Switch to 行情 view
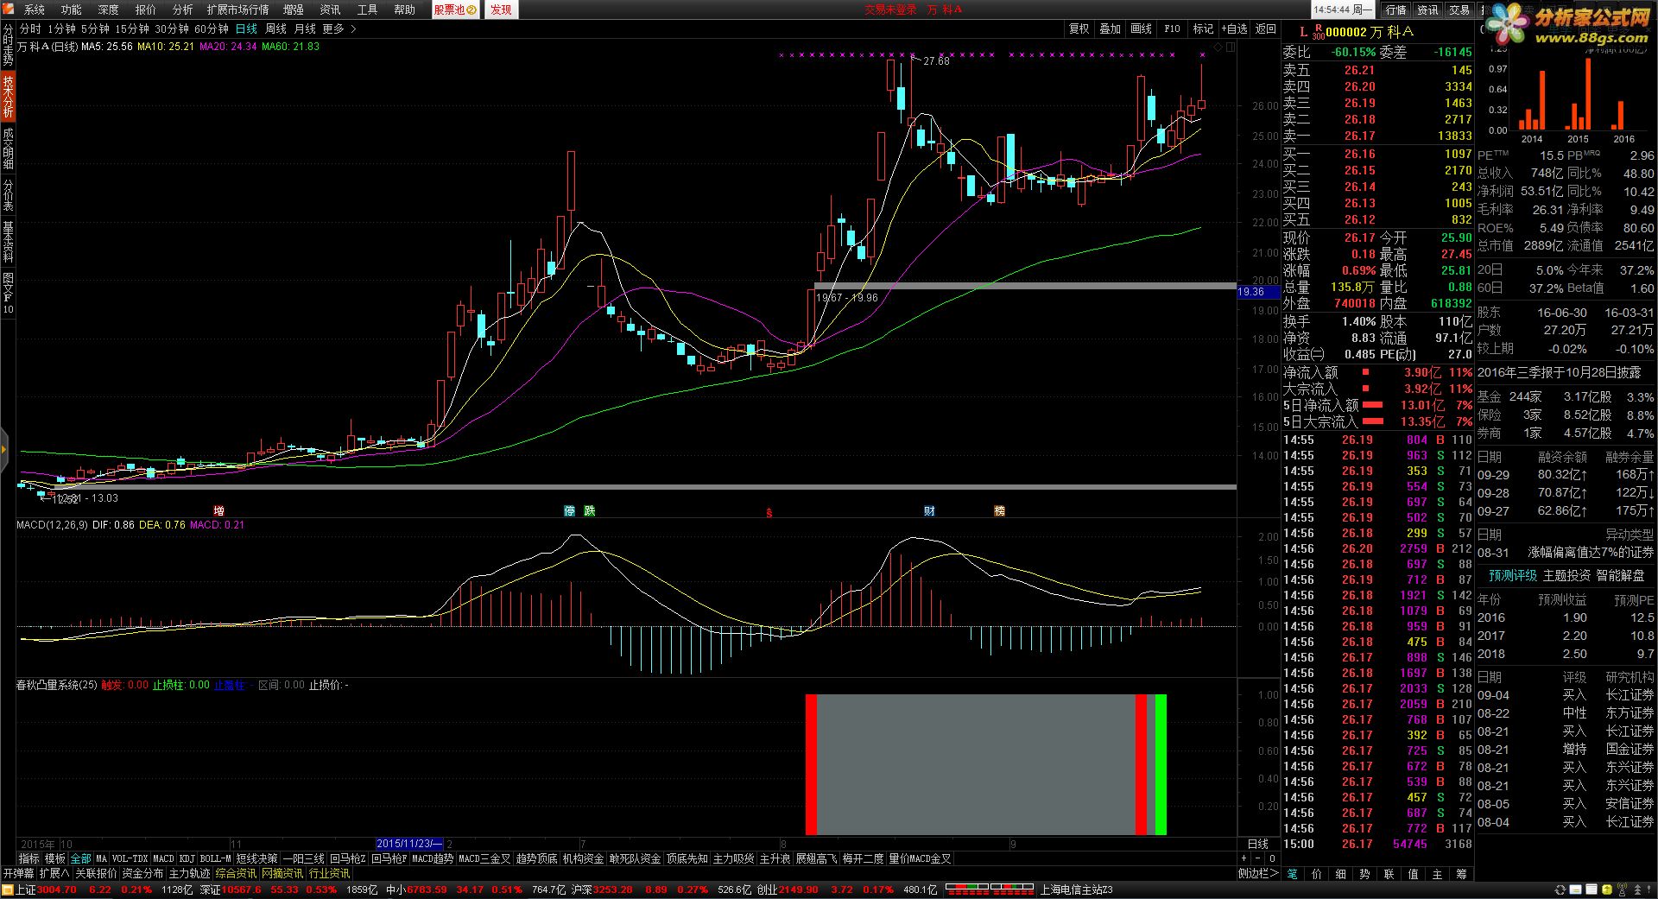The height and width of the screenshot is (899, 1658). (x=1395, y=9)
